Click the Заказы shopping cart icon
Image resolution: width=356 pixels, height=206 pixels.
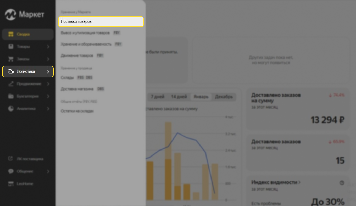[11, 59]
